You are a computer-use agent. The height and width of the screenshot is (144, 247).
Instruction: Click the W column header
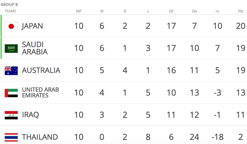click(102, 11)
